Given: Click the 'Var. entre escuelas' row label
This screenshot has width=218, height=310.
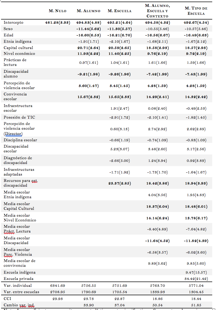Looking at the screenshot, I should (21, 292).
